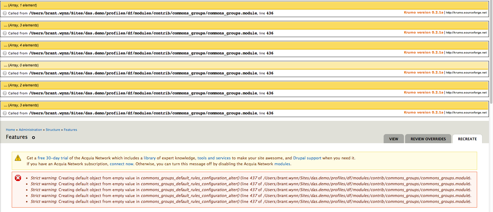This screenshot has height=212, width=493.
Task: Open the Drupal support link
Action: click(x=307, y=158)
